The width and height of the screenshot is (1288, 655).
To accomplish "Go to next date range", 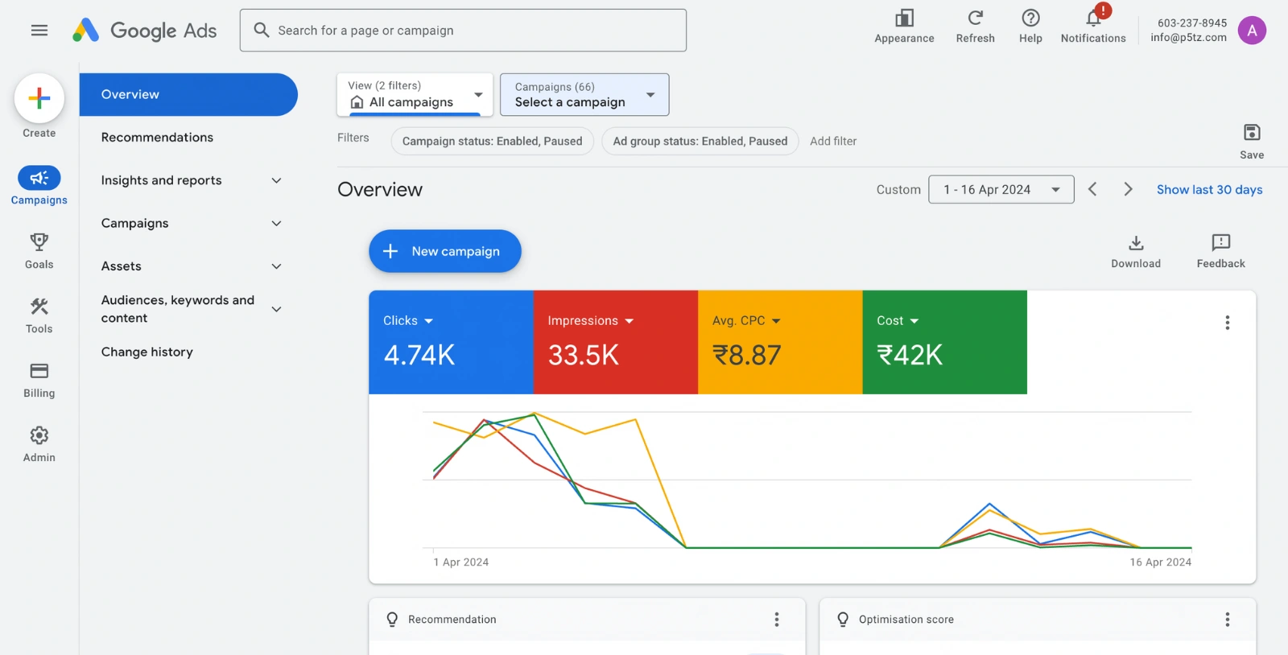I will tap(1128, 189).
